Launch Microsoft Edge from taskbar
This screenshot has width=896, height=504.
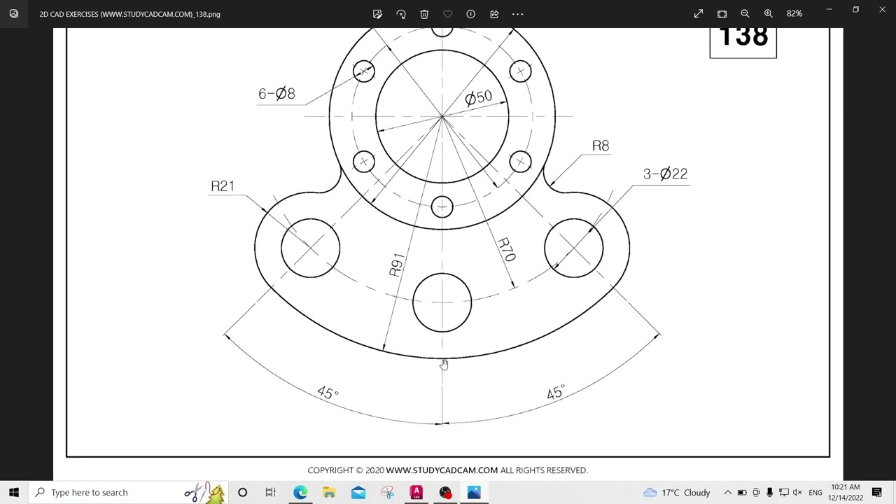[300, 492]
